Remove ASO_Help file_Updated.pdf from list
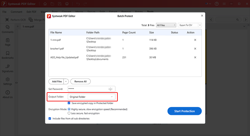 (195, 57)
